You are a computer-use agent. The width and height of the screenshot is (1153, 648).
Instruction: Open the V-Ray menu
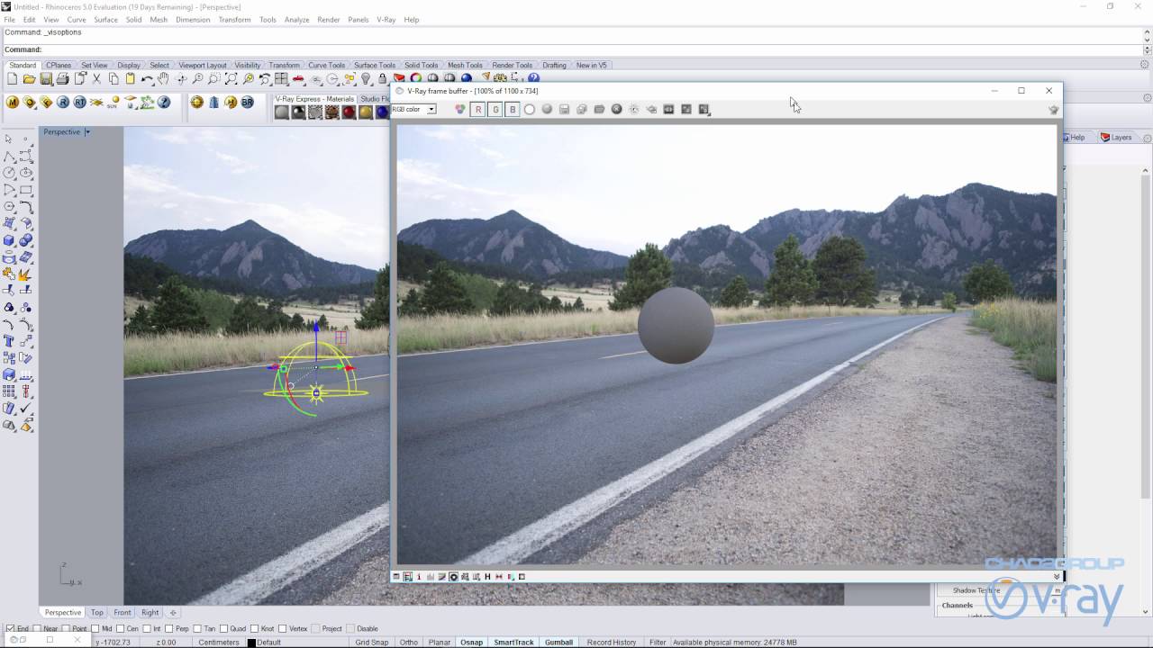pyautogui.click(x=386, y=19)
